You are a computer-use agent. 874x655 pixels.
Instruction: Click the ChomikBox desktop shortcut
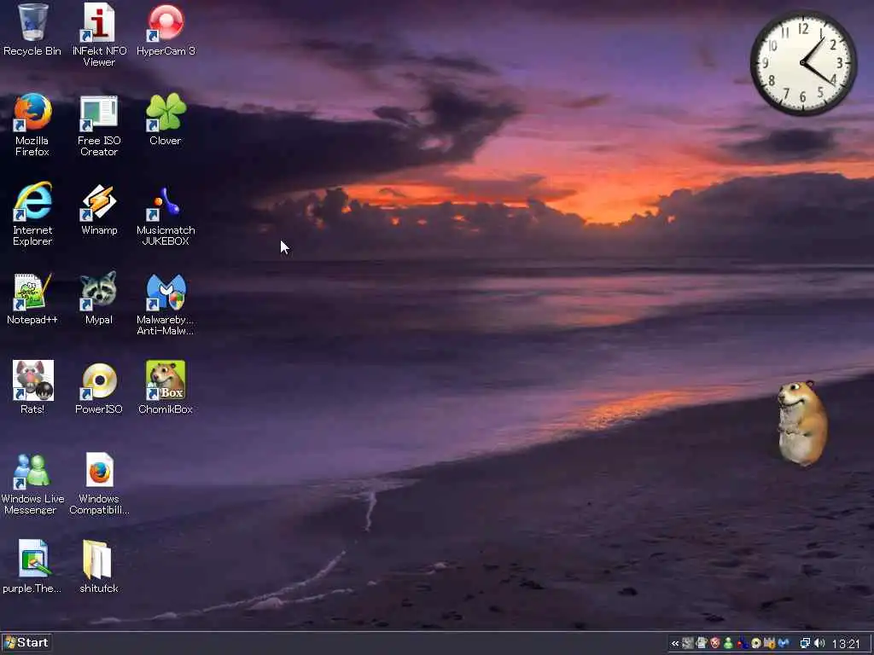coord(166,386)
